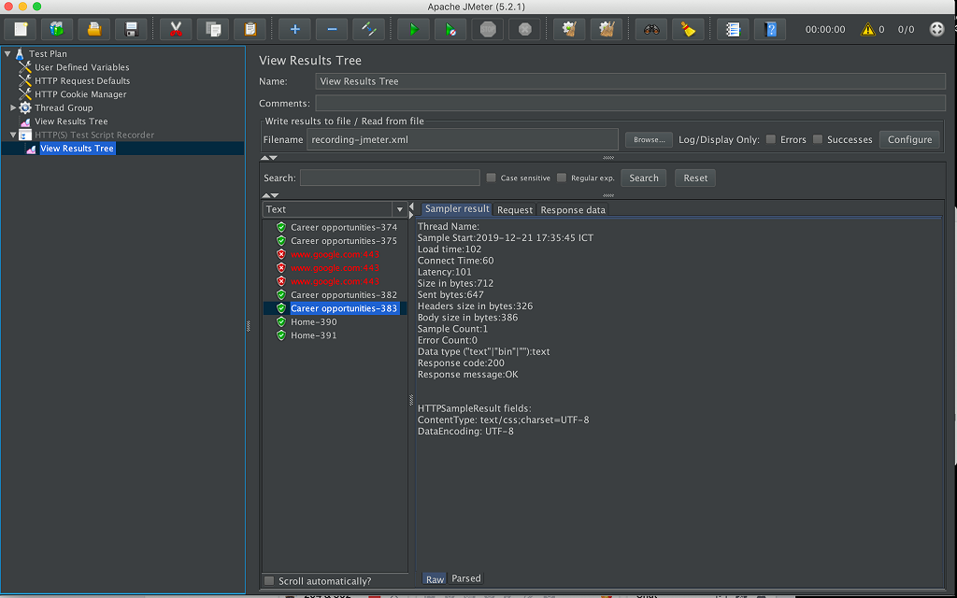Viewport: 957px width, 598px height.
Task: Toggle Scroll automatically checkbox
Action: [x=269, y=581]
